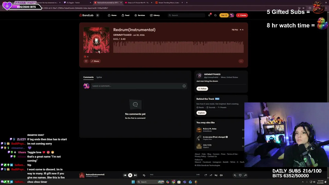Seek within the track waveform
Screen dimensions: 329x185
coord(178,47)
